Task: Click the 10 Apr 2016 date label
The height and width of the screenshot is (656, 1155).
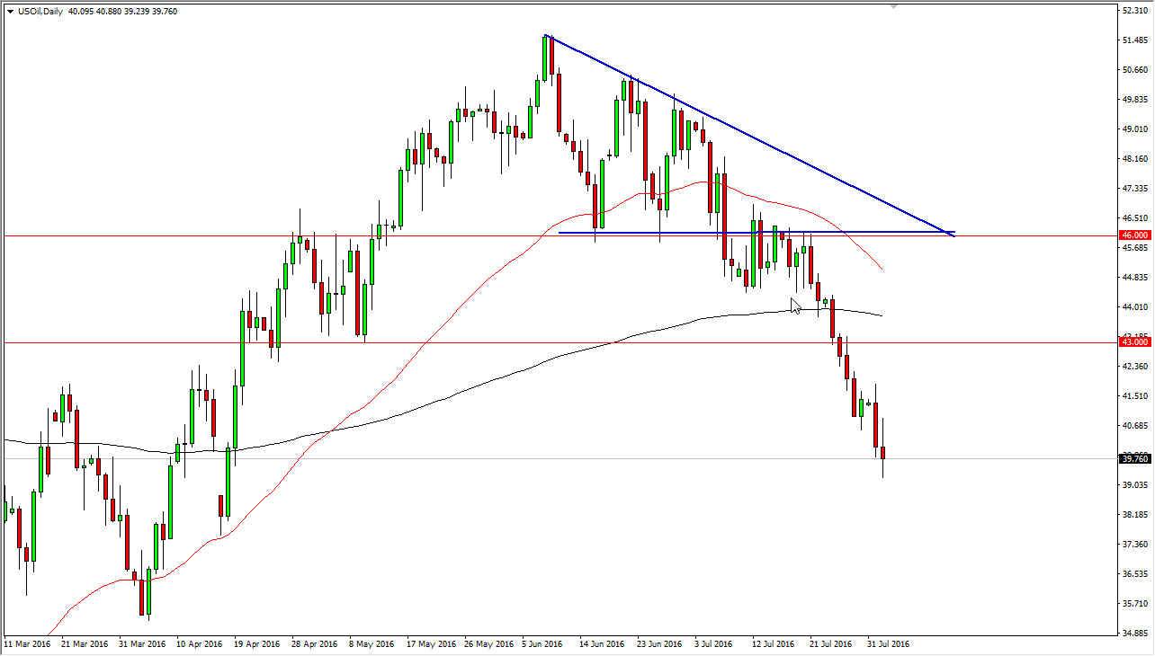Action: click(x=199, y=644)
